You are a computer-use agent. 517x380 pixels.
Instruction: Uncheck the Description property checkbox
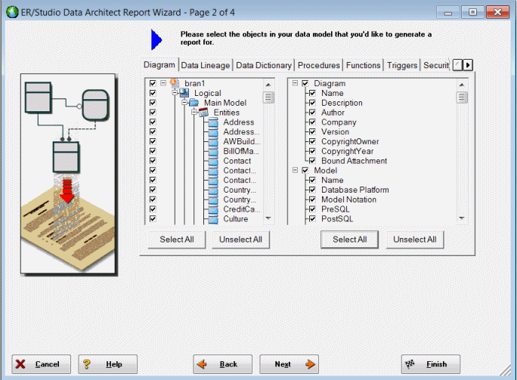[x=313, y=103]
